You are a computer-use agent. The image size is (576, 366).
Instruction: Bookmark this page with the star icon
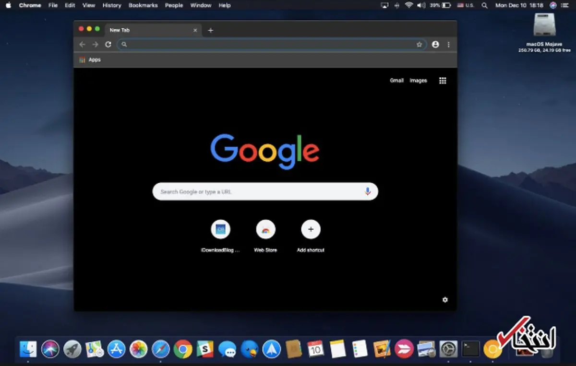[x=419, y=44]
